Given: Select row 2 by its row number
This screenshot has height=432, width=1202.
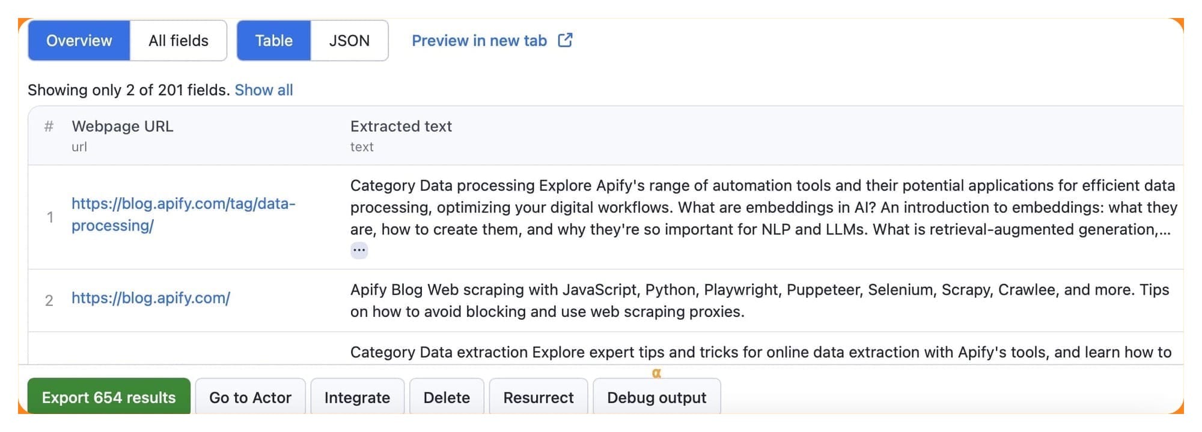Looking at the screenshot, I should [x=49, y=301].
